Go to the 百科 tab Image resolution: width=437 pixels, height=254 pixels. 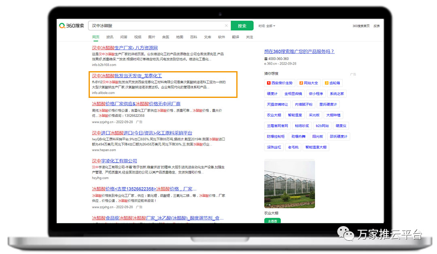(194, 37)
